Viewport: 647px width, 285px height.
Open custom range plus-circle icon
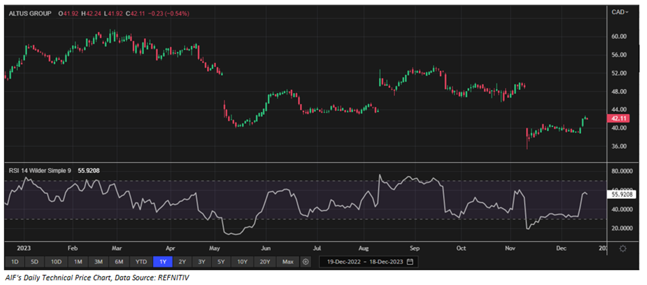(x=306, y=262)
